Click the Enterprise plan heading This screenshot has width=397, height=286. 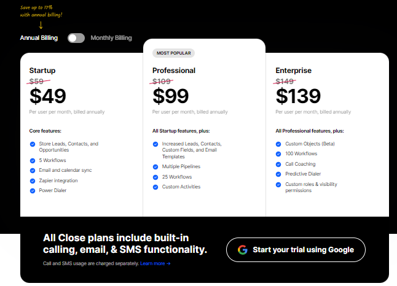tap(294, 71)
